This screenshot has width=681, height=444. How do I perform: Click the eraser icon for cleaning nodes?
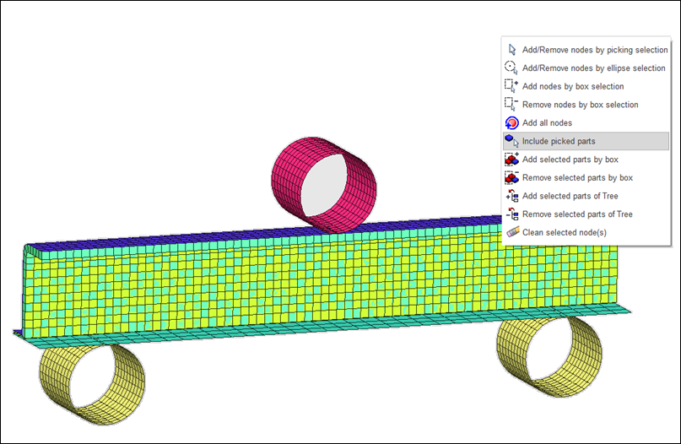click(511, 232)
